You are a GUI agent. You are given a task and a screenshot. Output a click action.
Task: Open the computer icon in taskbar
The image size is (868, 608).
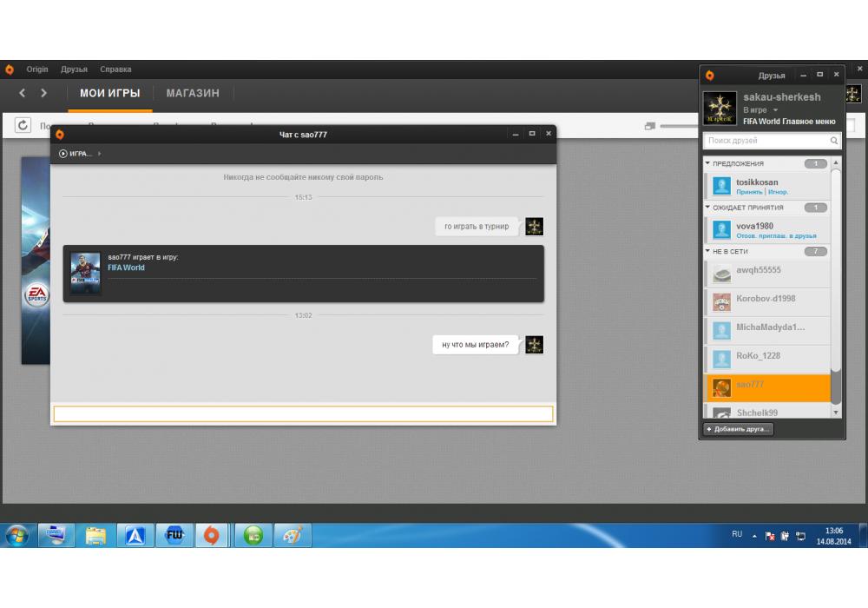[56, 535]
